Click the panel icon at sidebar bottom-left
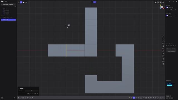Viewport: 178px width, 100px height. point(2,98)
